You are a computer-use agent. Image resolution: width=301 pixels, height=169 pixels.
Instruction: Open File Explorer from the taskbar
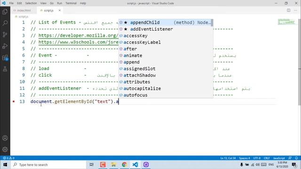tap(113, 165)
